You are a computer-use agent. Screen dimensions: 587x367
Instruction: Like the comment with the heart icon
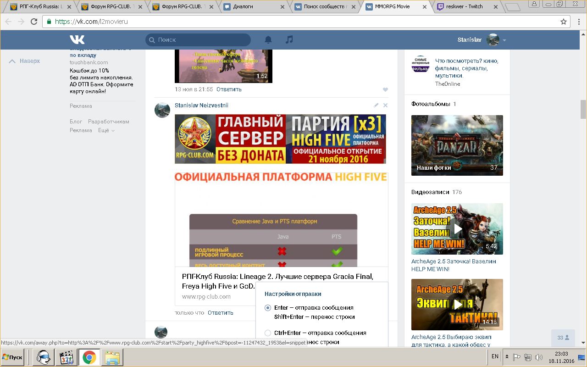(385, 89)
